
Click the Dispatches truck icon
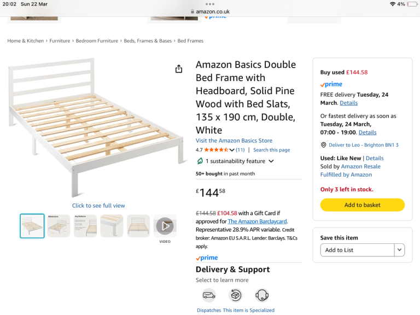click(x=209, y=295)
